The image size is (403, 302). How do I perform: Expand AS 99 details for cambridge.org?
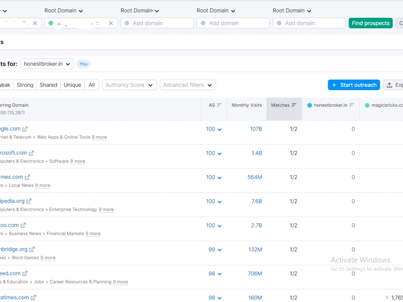pyautogui.click(x=215, y=249)
